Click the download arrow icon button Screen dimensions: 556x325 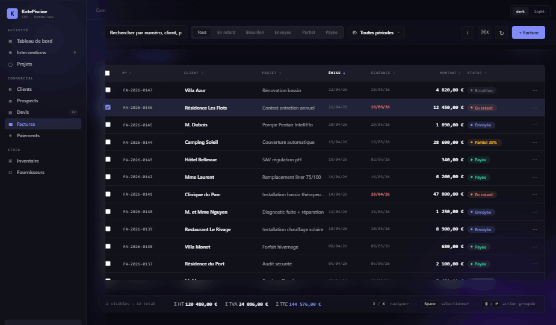pos(468,32)
